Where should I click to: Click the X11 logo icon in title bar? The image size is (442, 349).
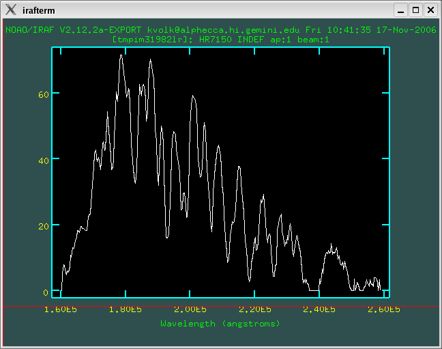tap(11, 10)
